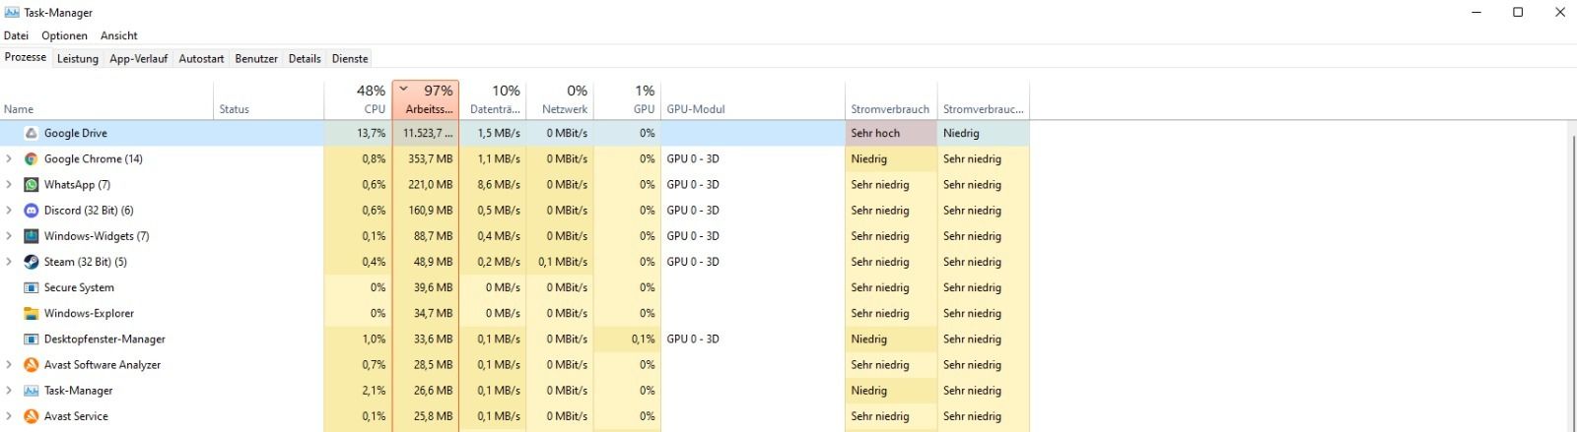Maximize the Task-Manager window
Screen dimensions: 1577x432
tap(1518, 13)
